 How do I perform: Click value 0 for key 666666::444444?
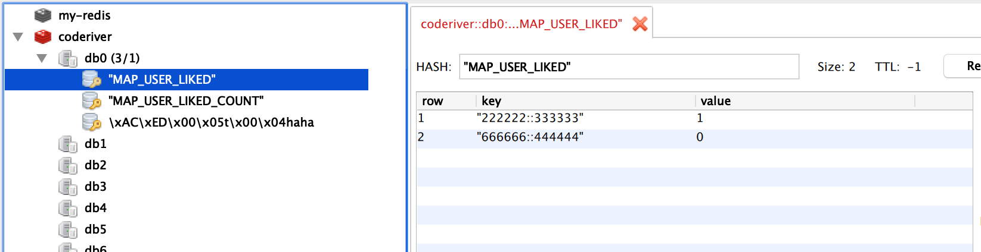coord(700,137)
